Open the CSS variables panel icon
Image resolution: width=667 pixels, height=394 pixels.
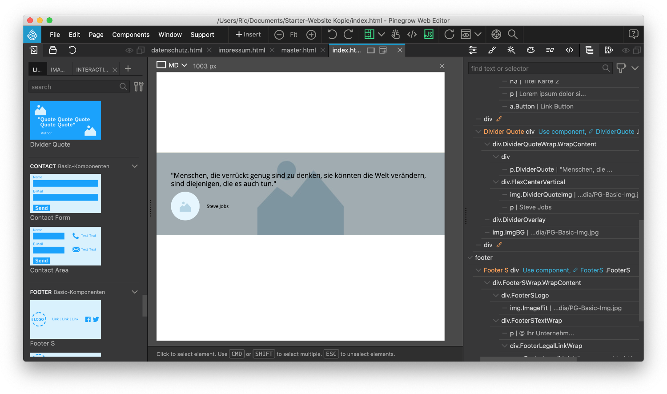point(550,50)
